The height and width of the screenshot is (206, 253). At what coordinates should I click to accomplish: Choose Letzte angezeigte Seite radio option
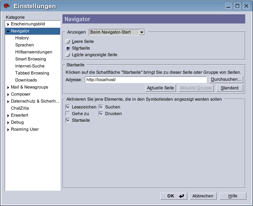(x=68, y=55)
